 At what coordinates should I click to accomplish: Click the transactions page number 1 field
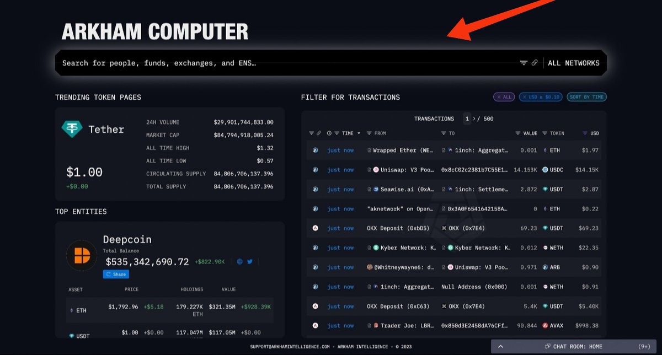467,119
